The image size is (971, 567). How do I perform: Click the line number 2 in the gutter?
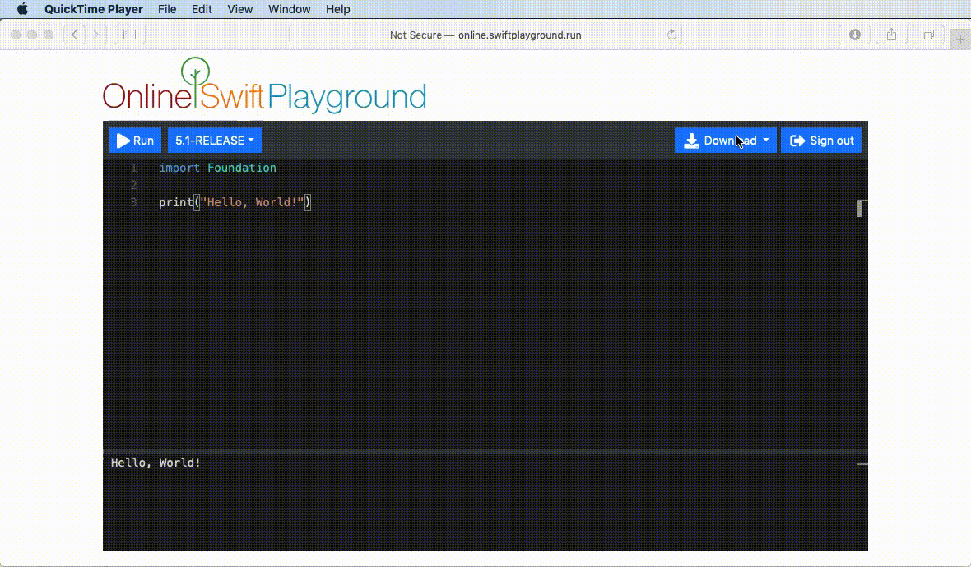134,185
